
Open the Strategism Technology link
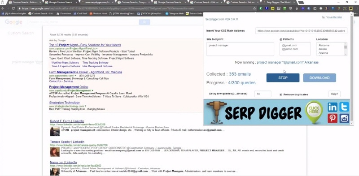click(64, 103)
